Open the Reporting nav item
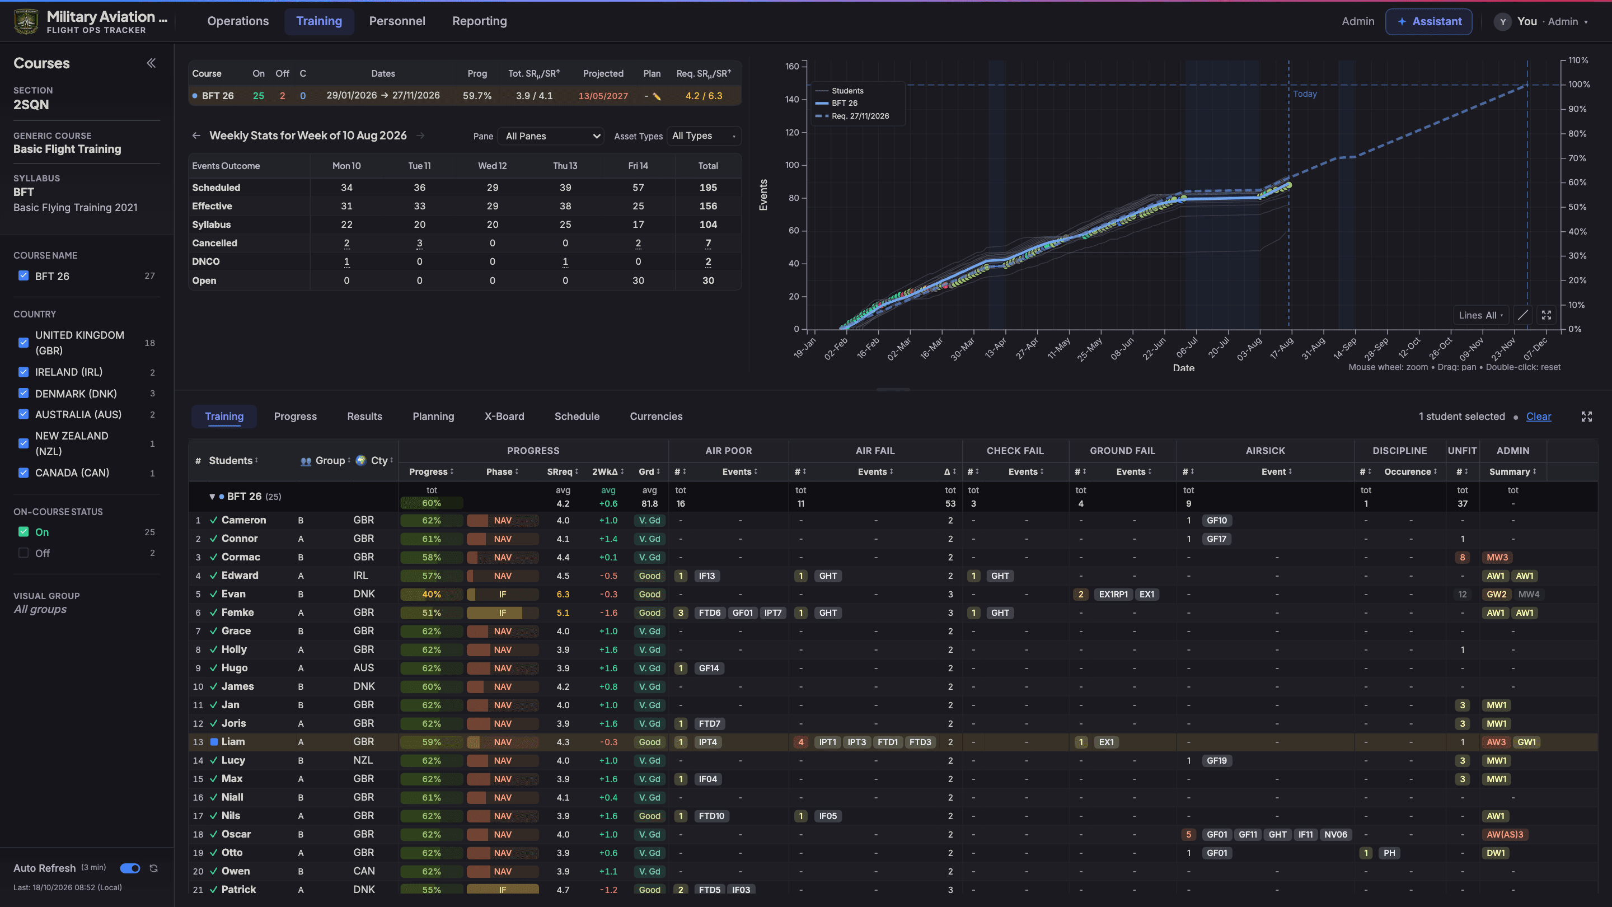 point(479,21)
